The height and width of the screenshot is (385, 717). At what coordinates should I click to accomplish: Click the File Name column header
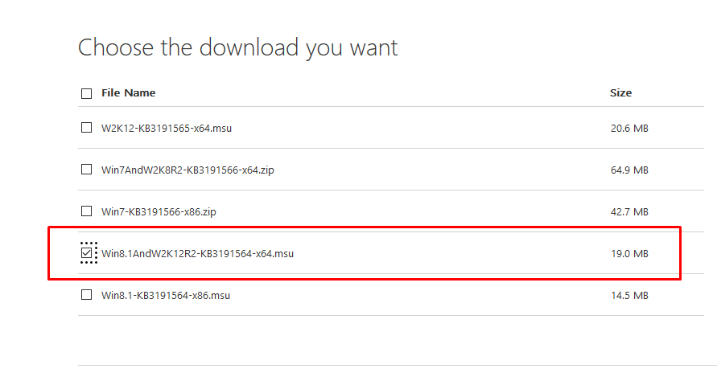click(128, 93)
